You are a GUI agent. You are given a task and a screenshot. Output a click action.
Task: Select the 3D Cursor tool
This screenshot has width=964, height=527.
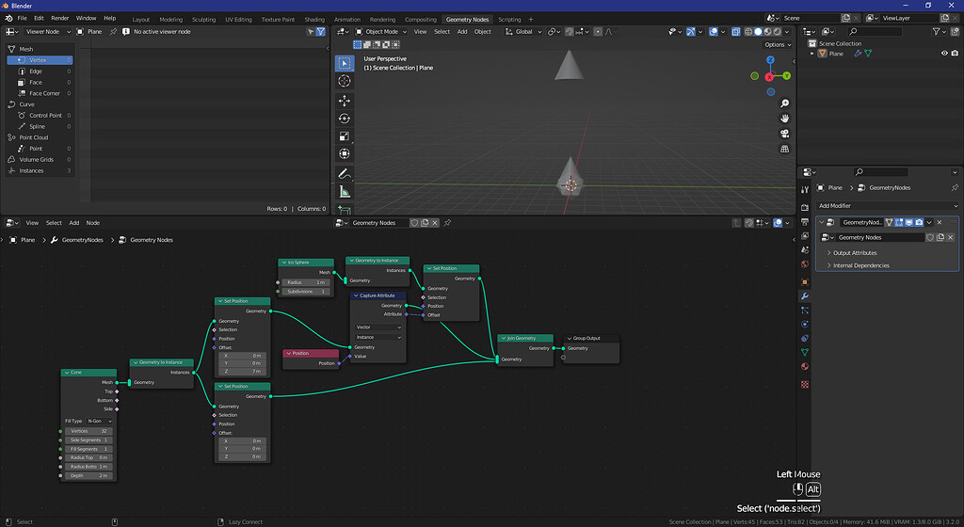[345, 81]
